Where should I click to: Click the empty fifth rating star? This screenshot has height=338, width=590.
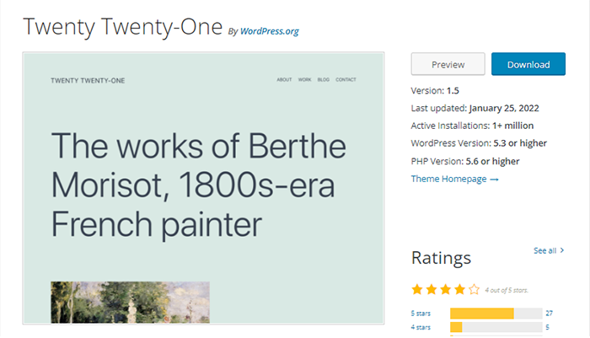[x=473, y=289]
